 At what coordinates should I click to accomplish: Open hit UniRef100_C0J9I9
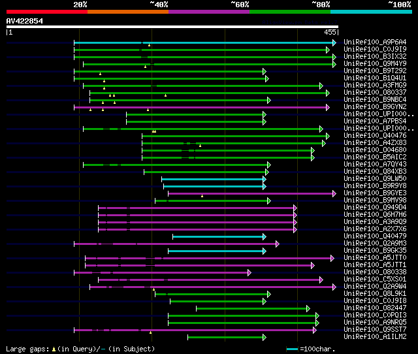[x=375, y=50]
